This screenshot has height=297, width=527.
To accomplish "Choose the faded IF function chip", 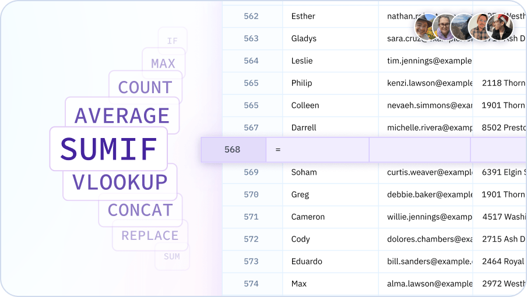I will (x=173, y=41).
